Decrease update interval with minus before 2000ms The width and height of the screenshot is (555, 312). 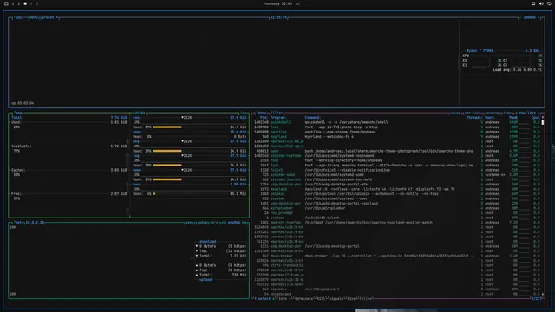tap(520, 17)
